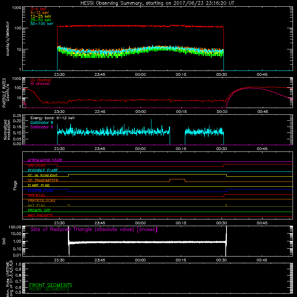Click the GAP_FLAG label
297x297 pixels.
[36, 165]
